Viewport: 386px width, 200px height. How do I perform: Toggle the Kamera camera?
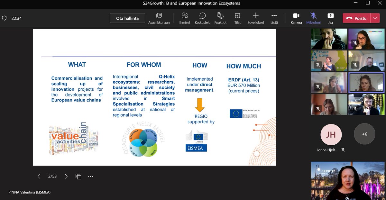pos(296,18)
